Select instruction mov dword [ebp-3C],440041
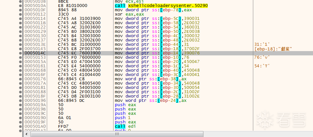 [x=157, y=75]
